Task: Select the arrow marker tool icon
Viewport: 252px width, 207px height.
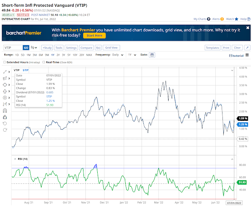Action: (x=5, y=91)
